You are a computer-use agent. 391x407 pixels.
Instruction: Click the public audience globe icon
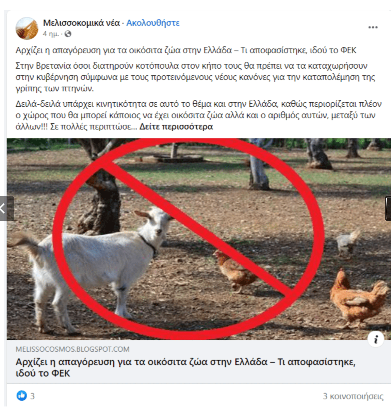tap(68, 34)
